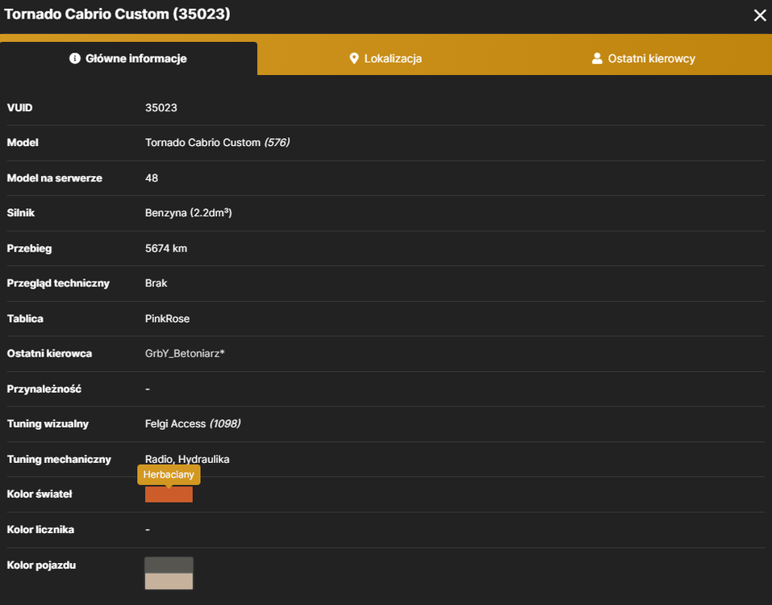Click the orange Kolor świateł swatch

[169, 494]
